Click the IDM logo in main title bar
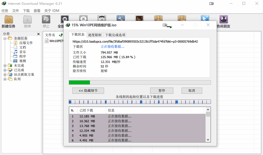263x155 pixels. tap(4, 3)
